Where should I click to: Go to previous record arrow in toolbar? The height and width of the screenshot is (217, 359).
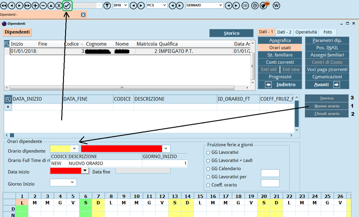(12, 5)
